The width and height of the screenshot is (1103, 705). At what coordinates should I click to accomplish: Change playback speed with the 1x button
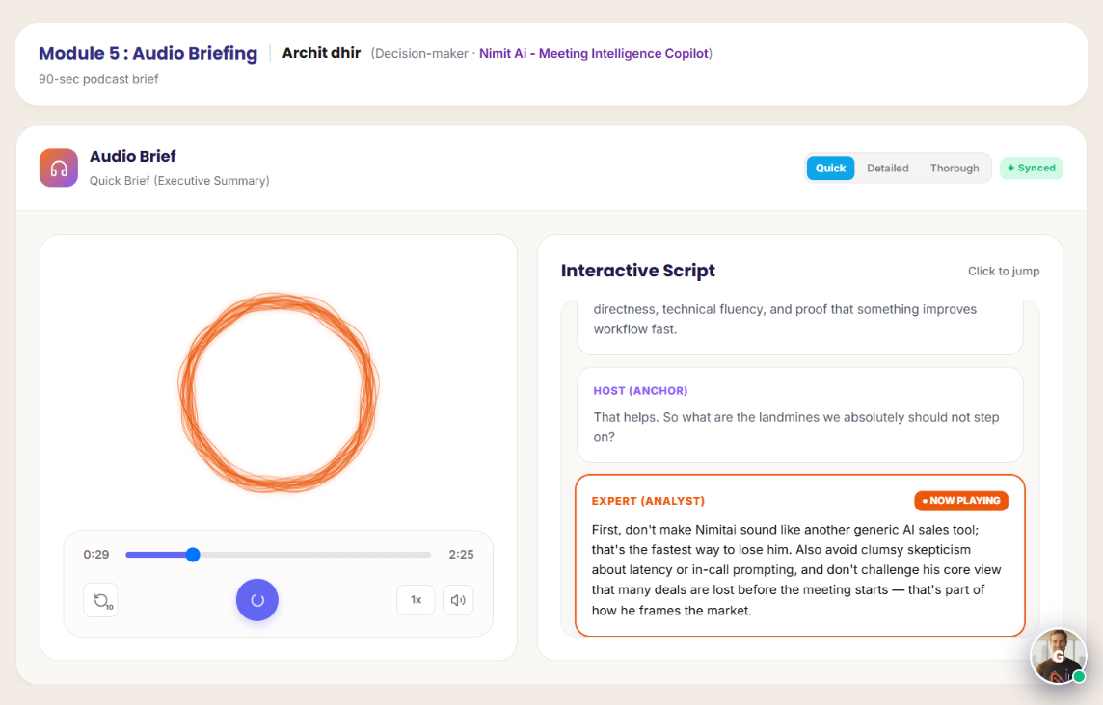pos(416,600)
